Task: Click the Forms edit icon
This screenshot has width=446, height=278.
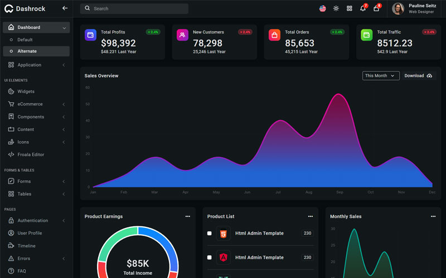Action: (x=11, y=181)
